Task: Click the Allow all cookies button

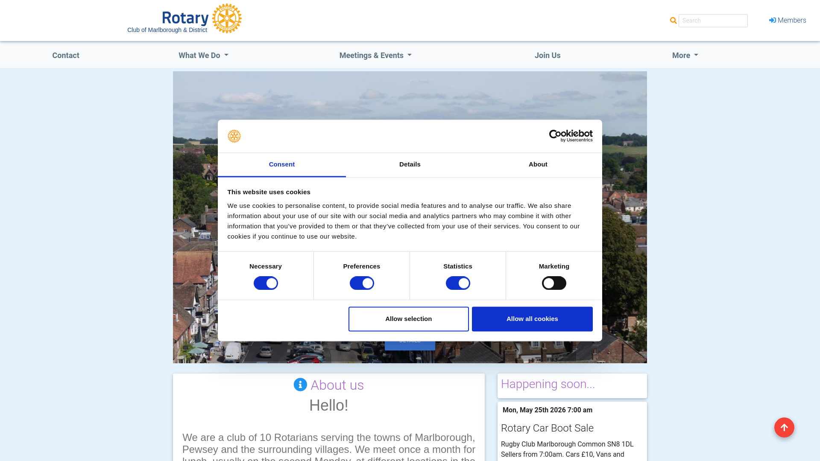Action: pyautogui.click(x=532, y=319)
